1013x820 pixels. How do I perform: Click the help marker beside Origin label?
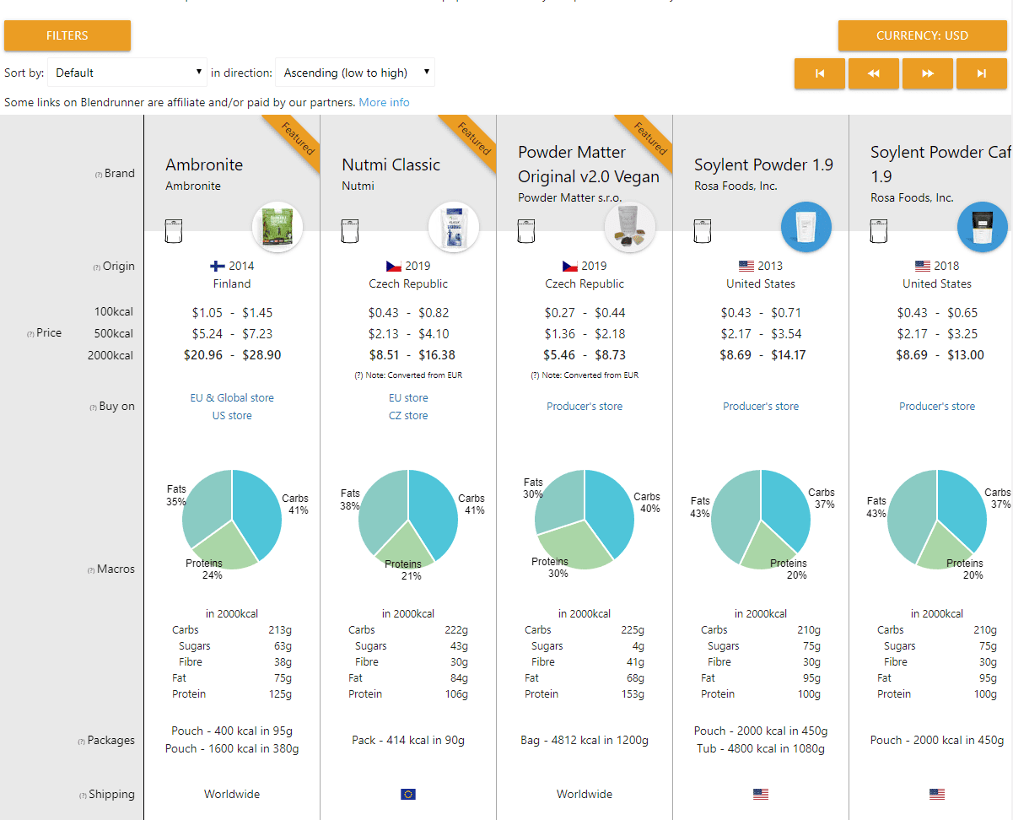(96, 267)
